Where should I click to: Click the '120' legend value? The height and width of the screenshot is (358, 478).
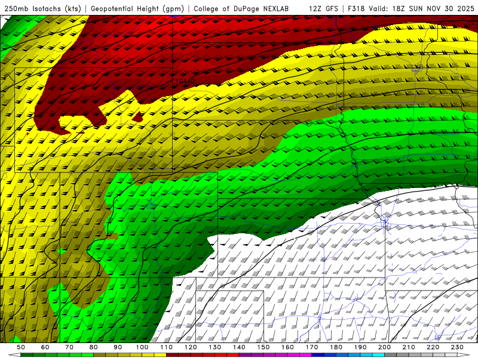pyautogui.click(x=191, y=347)
